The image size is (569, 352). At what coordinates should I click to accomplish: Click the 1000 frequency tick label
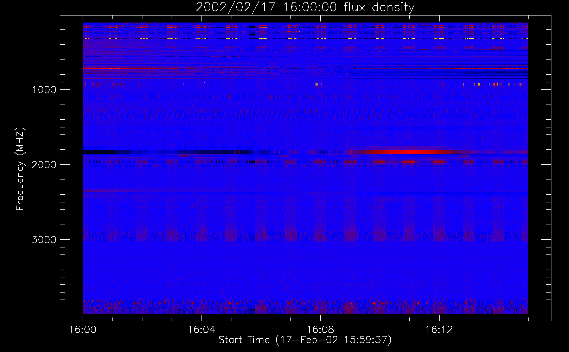pyautogui.click(x=44, y=90)
